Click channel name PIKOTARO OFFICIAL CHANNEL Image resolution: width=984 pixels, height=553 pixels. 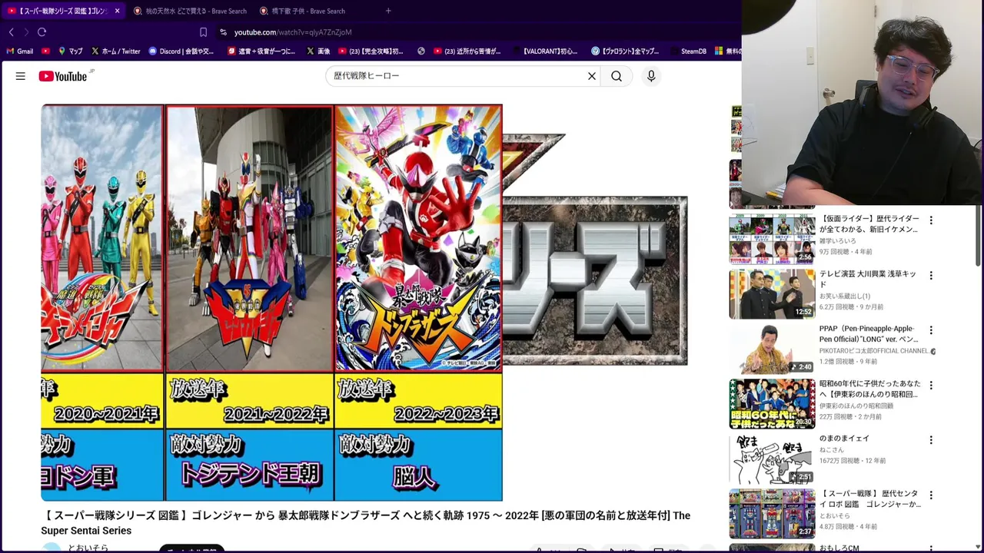874,351
